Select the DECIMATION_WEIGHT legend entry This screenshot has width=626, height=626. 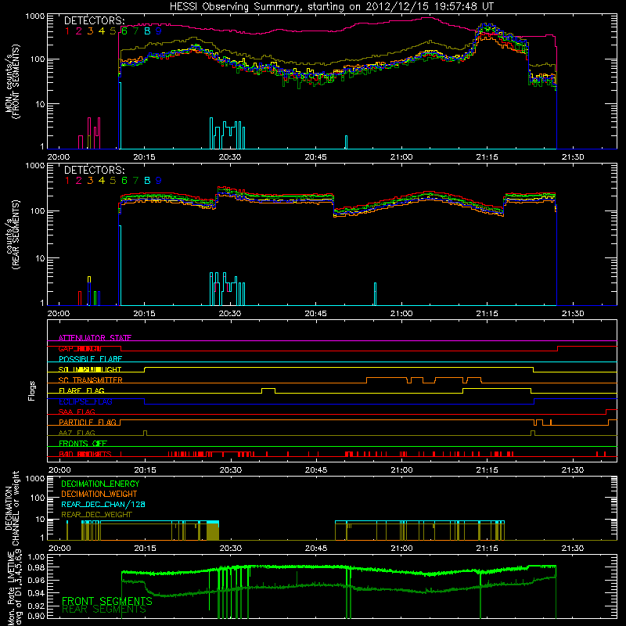99,494
